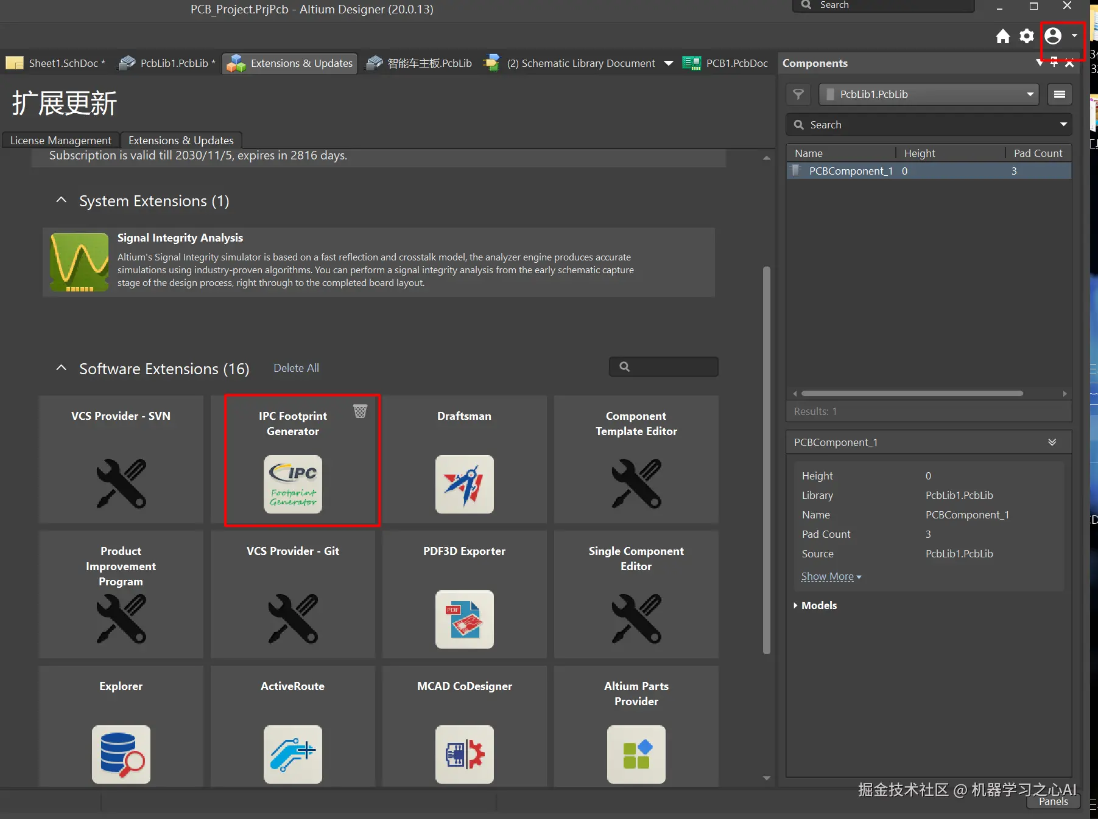Delete IPC Footprint Generator via trash icon
This screenshot has width=1098, height=819.
[x=361, y=411]
